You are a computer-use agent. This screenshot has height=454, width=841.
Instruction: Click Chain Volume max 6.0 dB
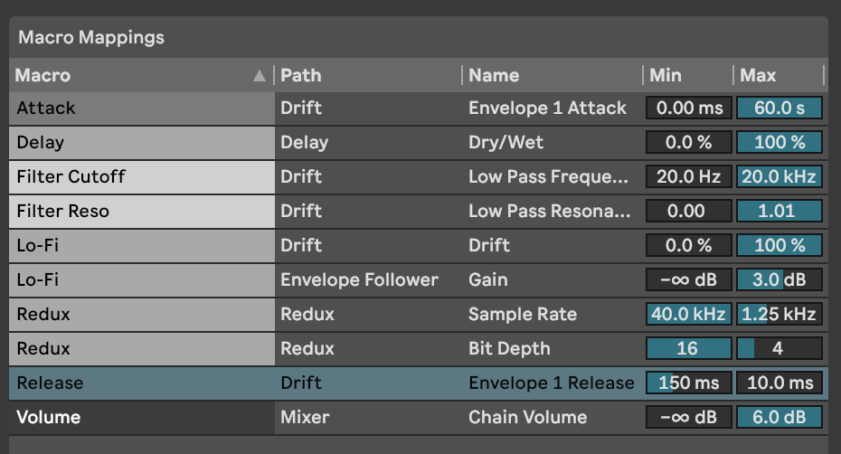[x=780, y=417]
